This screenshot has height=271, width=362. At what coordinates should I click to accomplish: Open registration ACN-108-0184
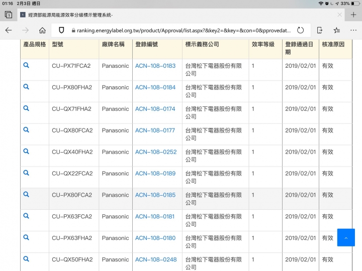[155, 87]
